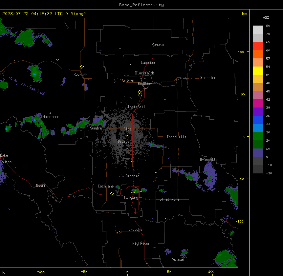Click the yellow diamond marker near RockyMH
This screenshot has width=283, height=276.
[x=82, y=67]
